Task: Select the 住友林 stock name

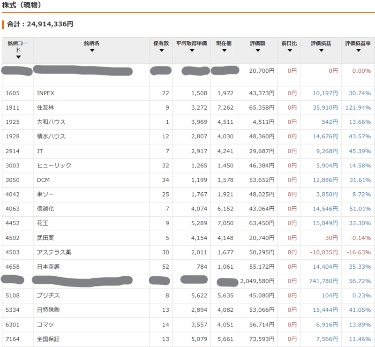Action: [45, 107]
